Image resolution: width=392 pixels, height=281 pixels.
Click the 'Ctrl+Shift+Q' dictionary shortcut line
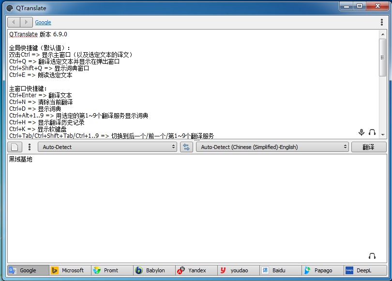click(49, 68)
